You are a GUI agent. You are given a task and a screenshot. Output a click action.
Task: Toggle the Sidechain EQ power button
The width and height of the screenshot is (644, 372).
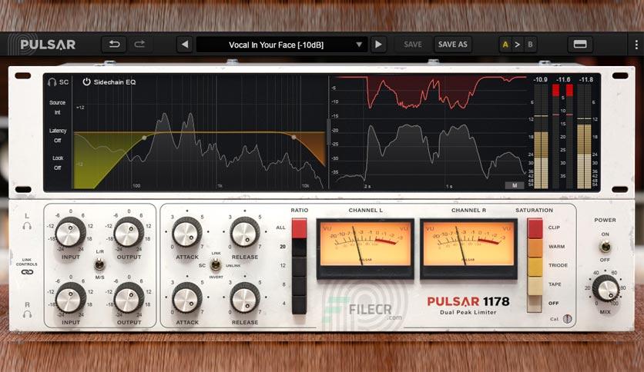tap(86, 82)
